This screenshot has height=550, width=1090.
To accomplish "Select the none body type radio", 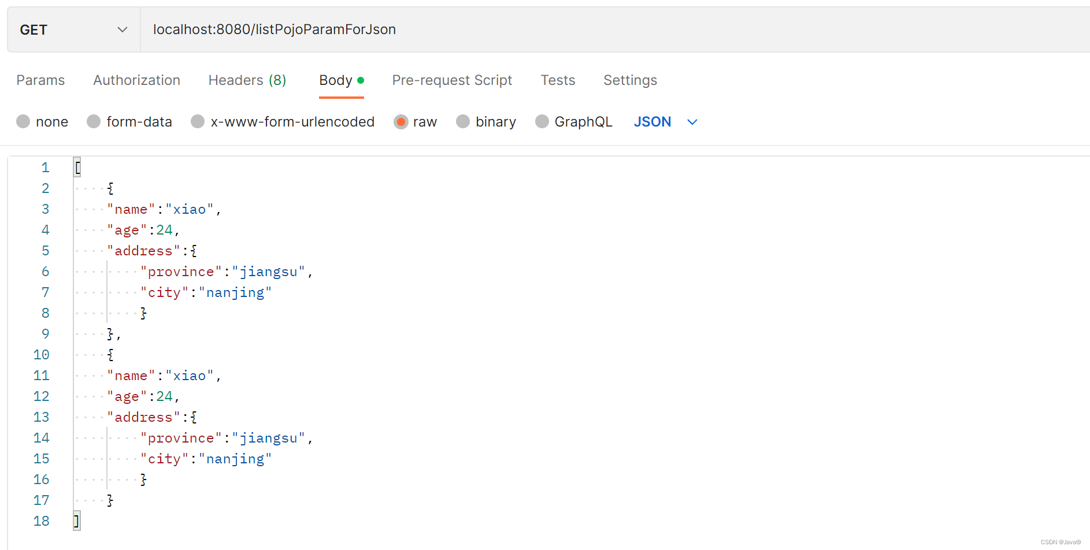I will 23,121.
